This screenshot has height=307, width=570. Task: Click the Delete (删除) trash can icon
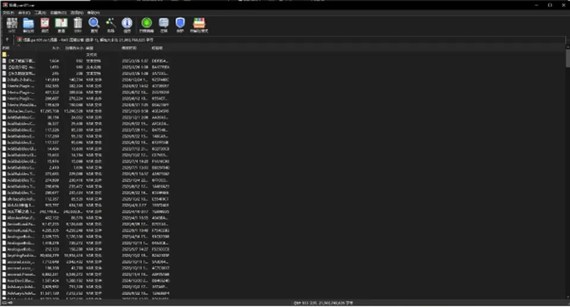(x=78, y=24)
